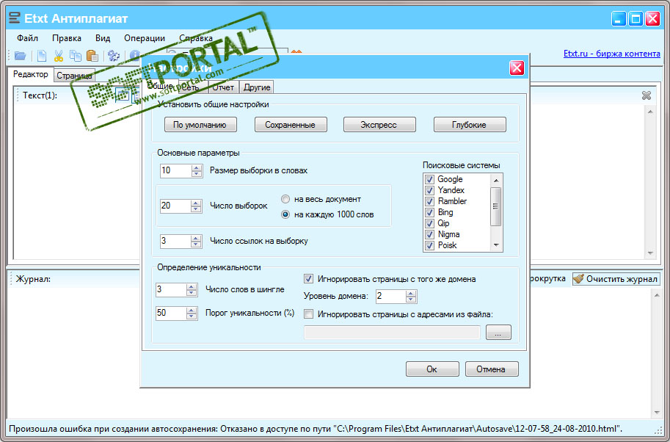Click the search engines list up arrow
Screen dimensions: 670x442
pyautogui.click(x=495, y=180)
